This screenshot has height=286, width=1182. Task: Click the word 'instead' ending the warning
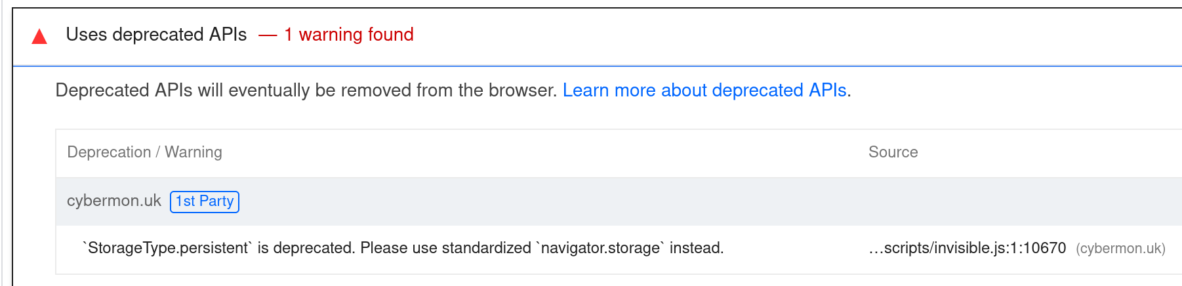(x=695, y=249)
